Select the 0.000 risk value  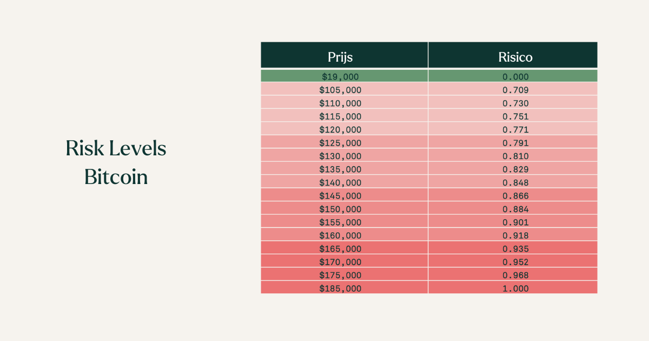tap(515, 77)
